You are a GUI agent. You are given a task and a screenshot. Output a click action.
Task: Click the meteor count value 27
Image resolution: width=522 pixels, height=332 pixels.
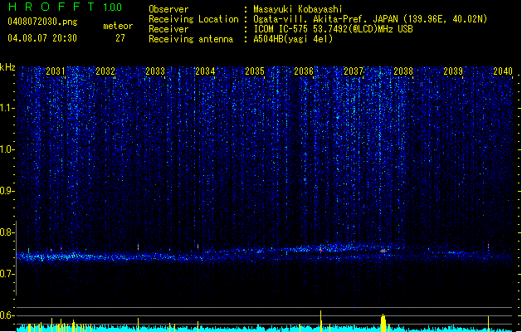tap(120, 38)
